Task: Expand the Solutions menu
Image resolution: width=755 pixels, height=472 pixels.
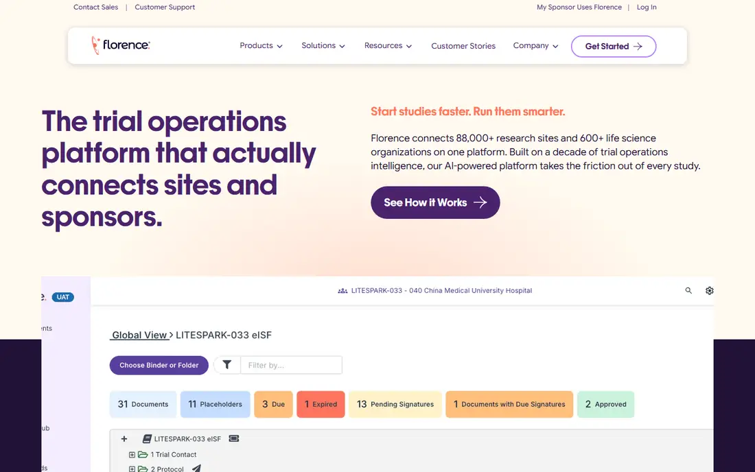Action: tap(323, 46)
